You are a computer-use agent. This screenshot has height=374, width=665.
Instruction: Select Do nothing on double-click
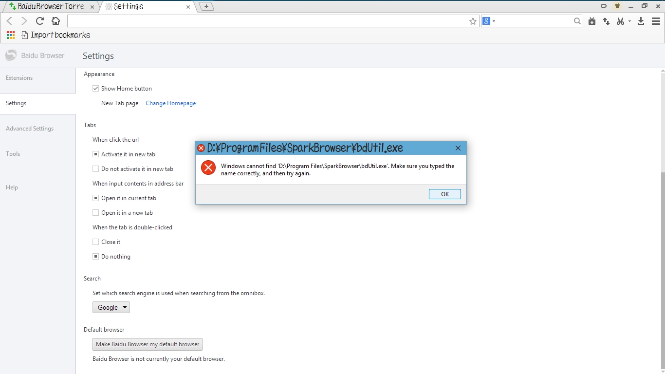pos(96,257)
